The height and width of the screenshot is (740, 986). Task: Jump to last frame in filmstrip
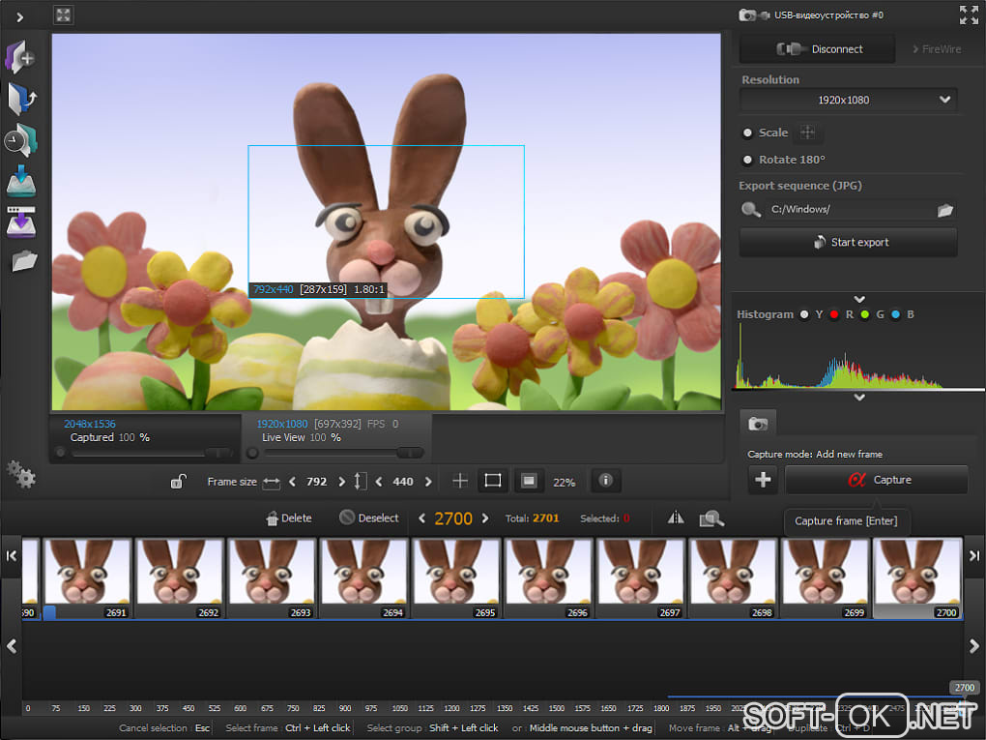[974, 555]
